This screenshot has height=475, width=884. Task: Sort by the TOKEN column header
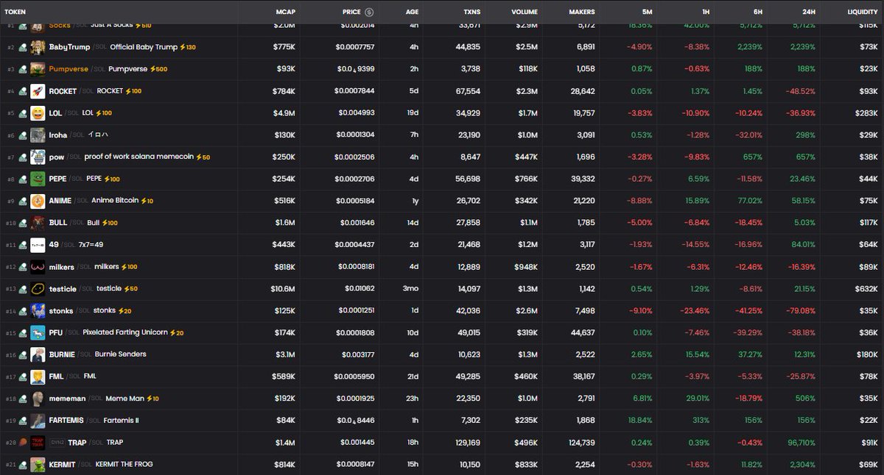16,12
